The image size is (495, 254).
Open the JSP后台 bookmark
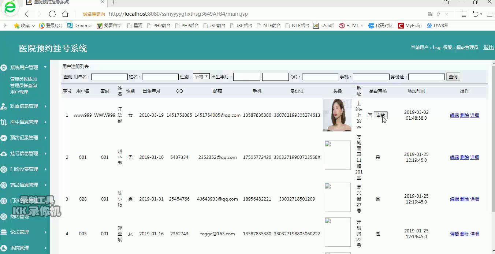coord(241,26)
